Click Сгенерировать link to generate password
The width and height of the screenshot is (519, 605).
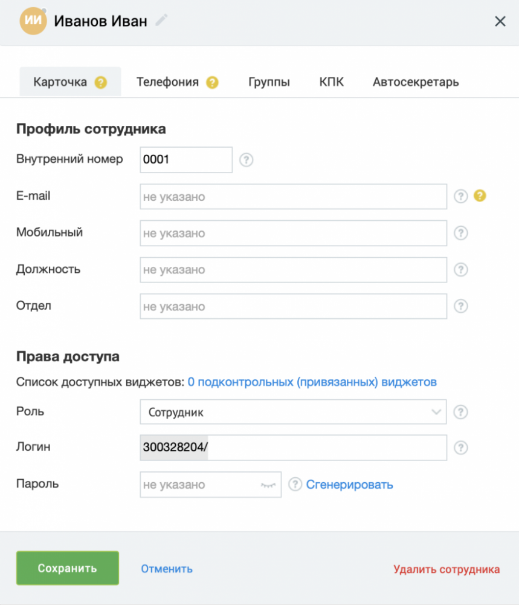point(349,485)
